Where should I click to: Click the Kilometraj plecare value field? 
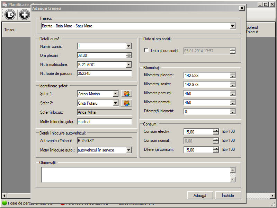pos(207,75)
